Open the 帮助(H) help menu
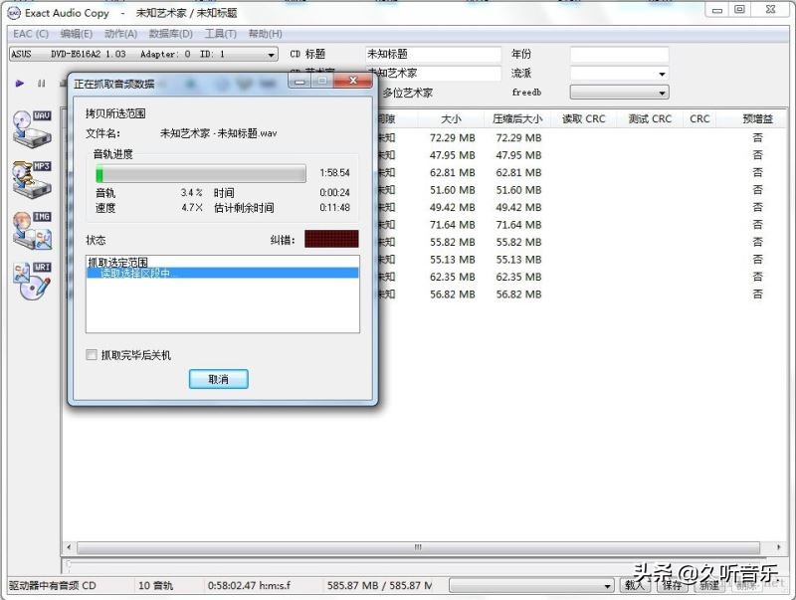This screenshot has height=600, width=796. pos(265,34)
